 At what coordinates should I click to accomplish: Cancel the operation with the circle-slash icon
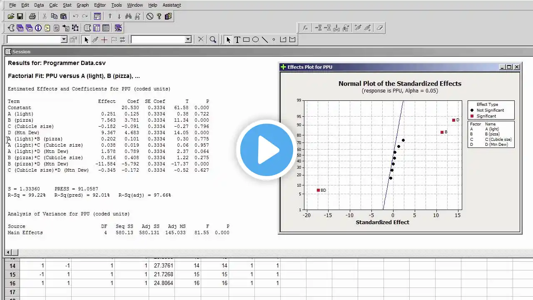coord(150,16)
